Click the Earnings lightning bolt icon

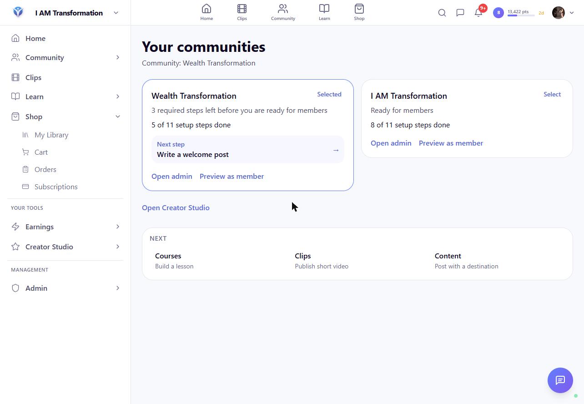(x=15, y=227)
